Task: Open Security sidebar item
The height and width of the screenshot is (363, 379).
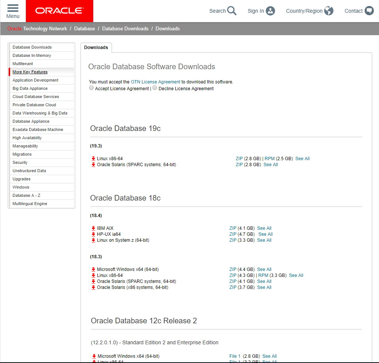Action: click(x=42, y=162)
